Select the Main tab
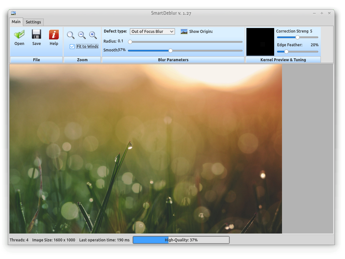The image size is (345, 259). pyautogui.click(x=16, y=22)
